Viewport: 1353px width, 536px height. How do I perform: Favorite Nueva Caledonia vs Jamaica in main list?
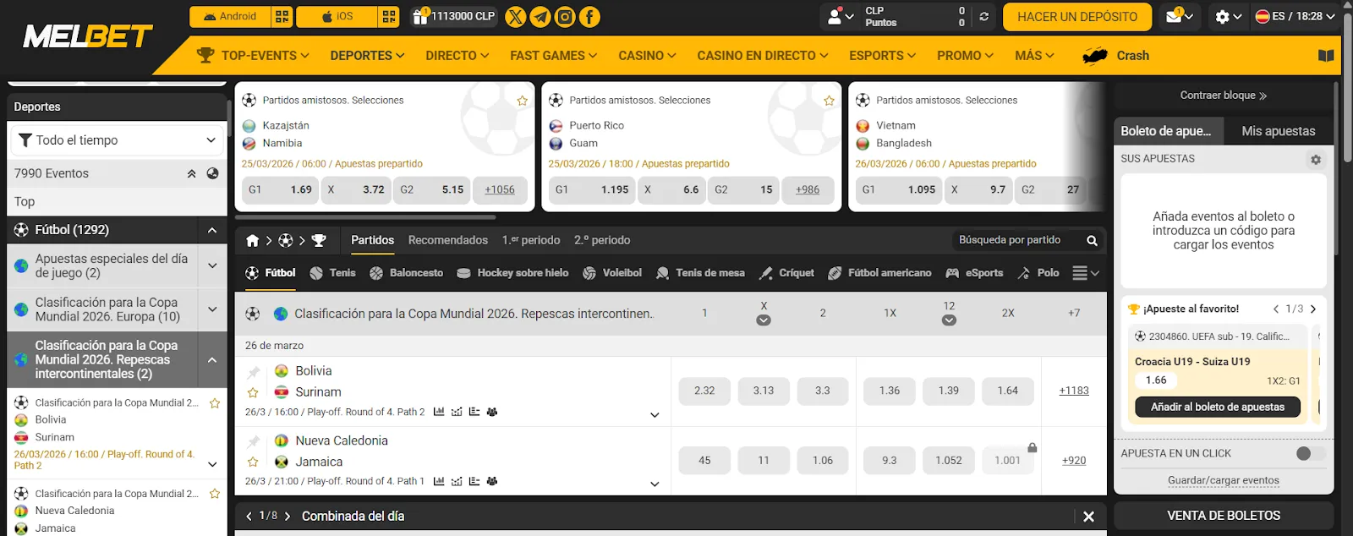coord(253,462)
